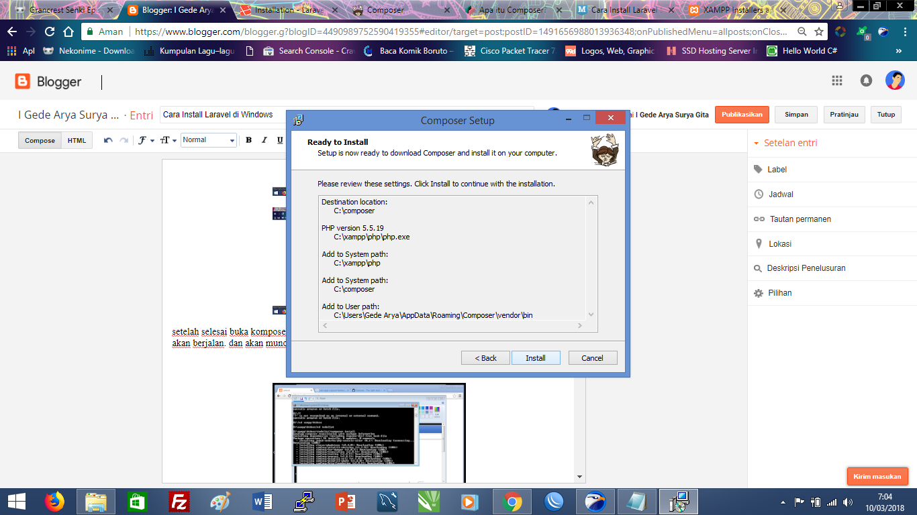The width and height of the screenshot is (917, 515).
Task: Click the settings list vertical scrollbar in Composer Setup
Action: coord(591,258)
